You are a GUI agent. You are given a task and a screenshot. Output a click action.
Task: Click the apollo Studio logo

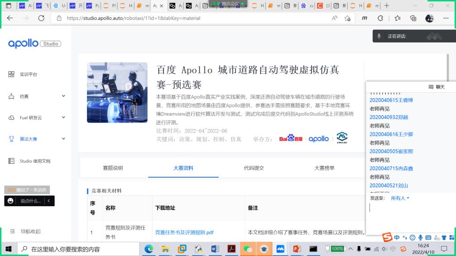[x=34, y=43]
